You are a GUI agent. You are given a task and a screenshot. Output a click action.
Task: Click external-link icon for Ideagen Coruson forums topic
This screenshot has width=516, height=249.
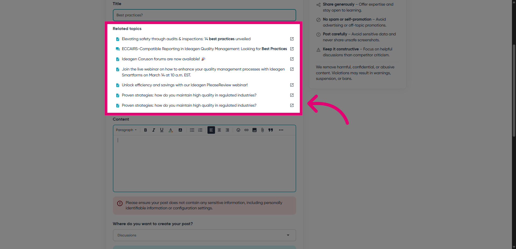click(292, 59)
